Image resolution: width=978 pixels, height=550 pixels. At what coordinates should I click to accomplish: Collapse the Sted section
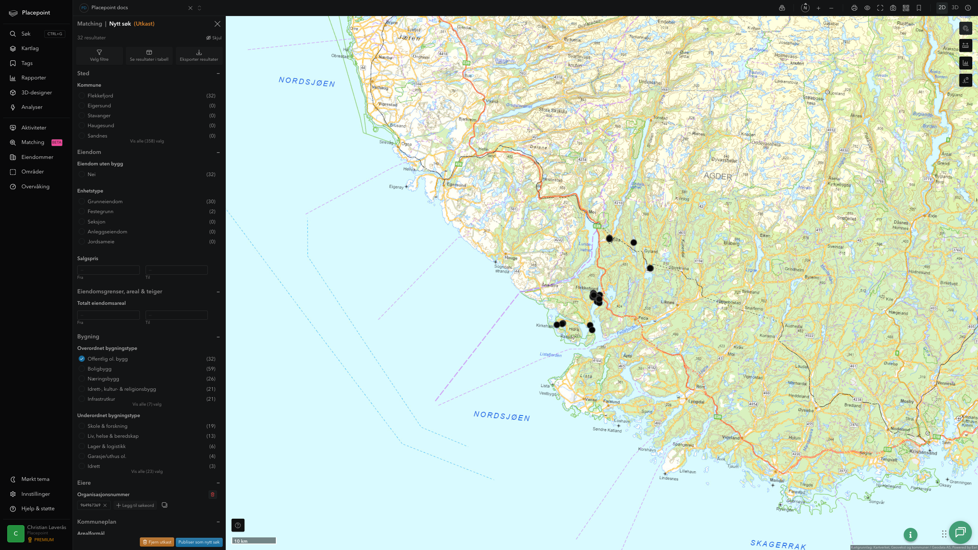pyautogui.click(x=218, y=73)
